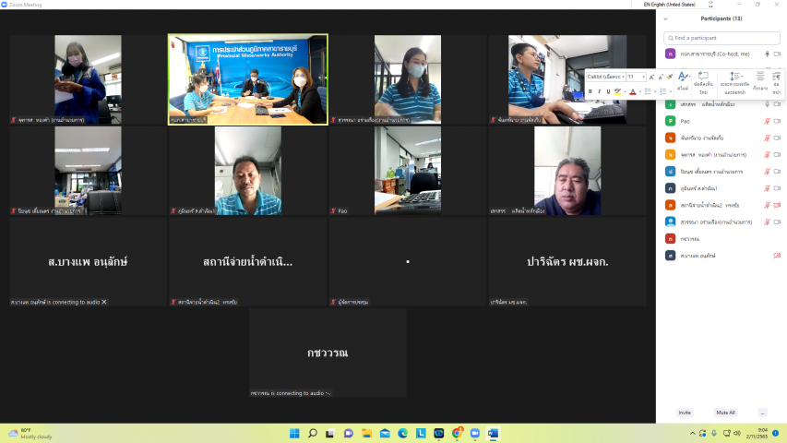Open the clock and date flyout
This screenshot has height=443, width=787.
757,433
